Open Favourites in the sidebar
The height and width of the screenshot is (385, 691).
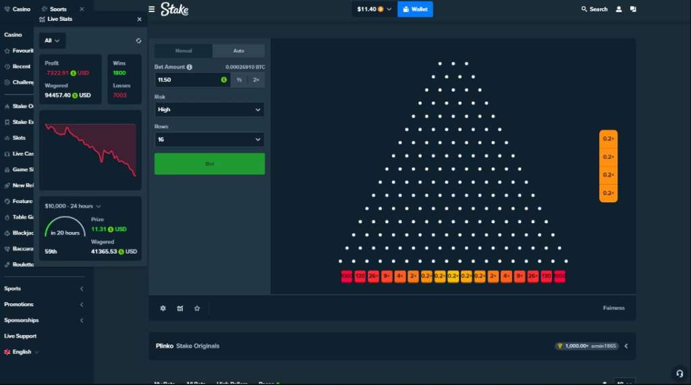tap(18, 51)
